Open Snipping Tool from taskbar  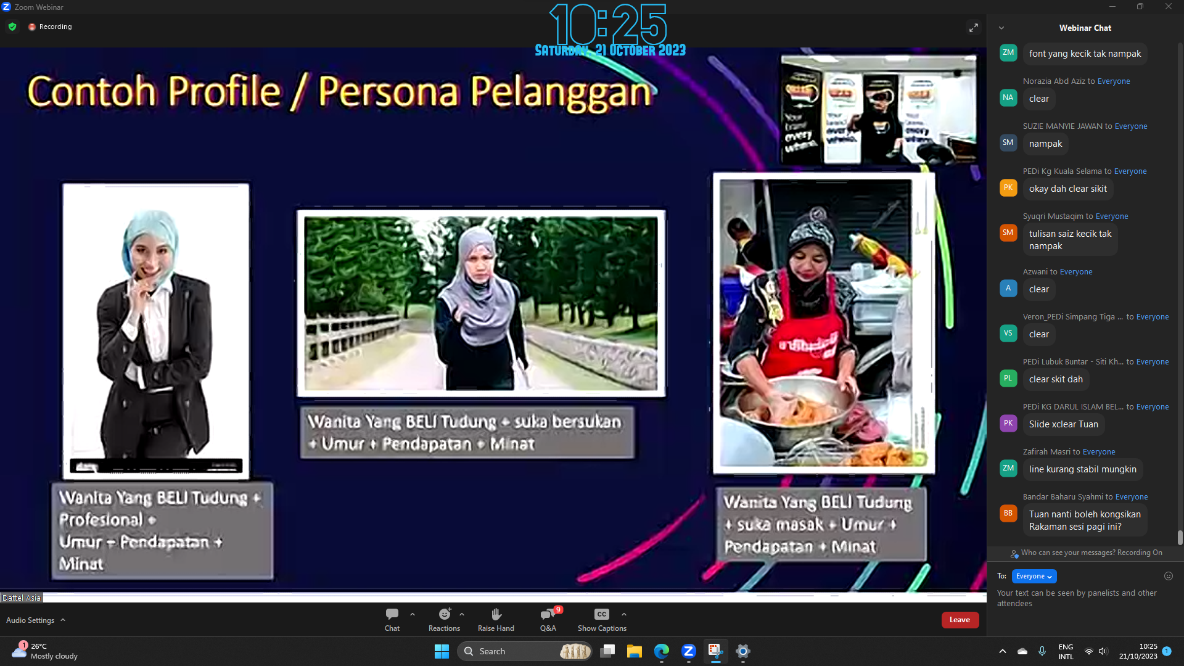click(x=716, y=651)
